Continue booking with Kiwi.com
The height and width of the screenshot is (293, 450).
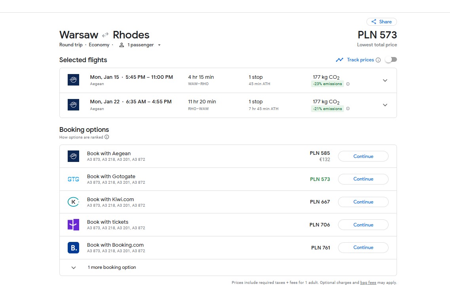click(363, 202)
